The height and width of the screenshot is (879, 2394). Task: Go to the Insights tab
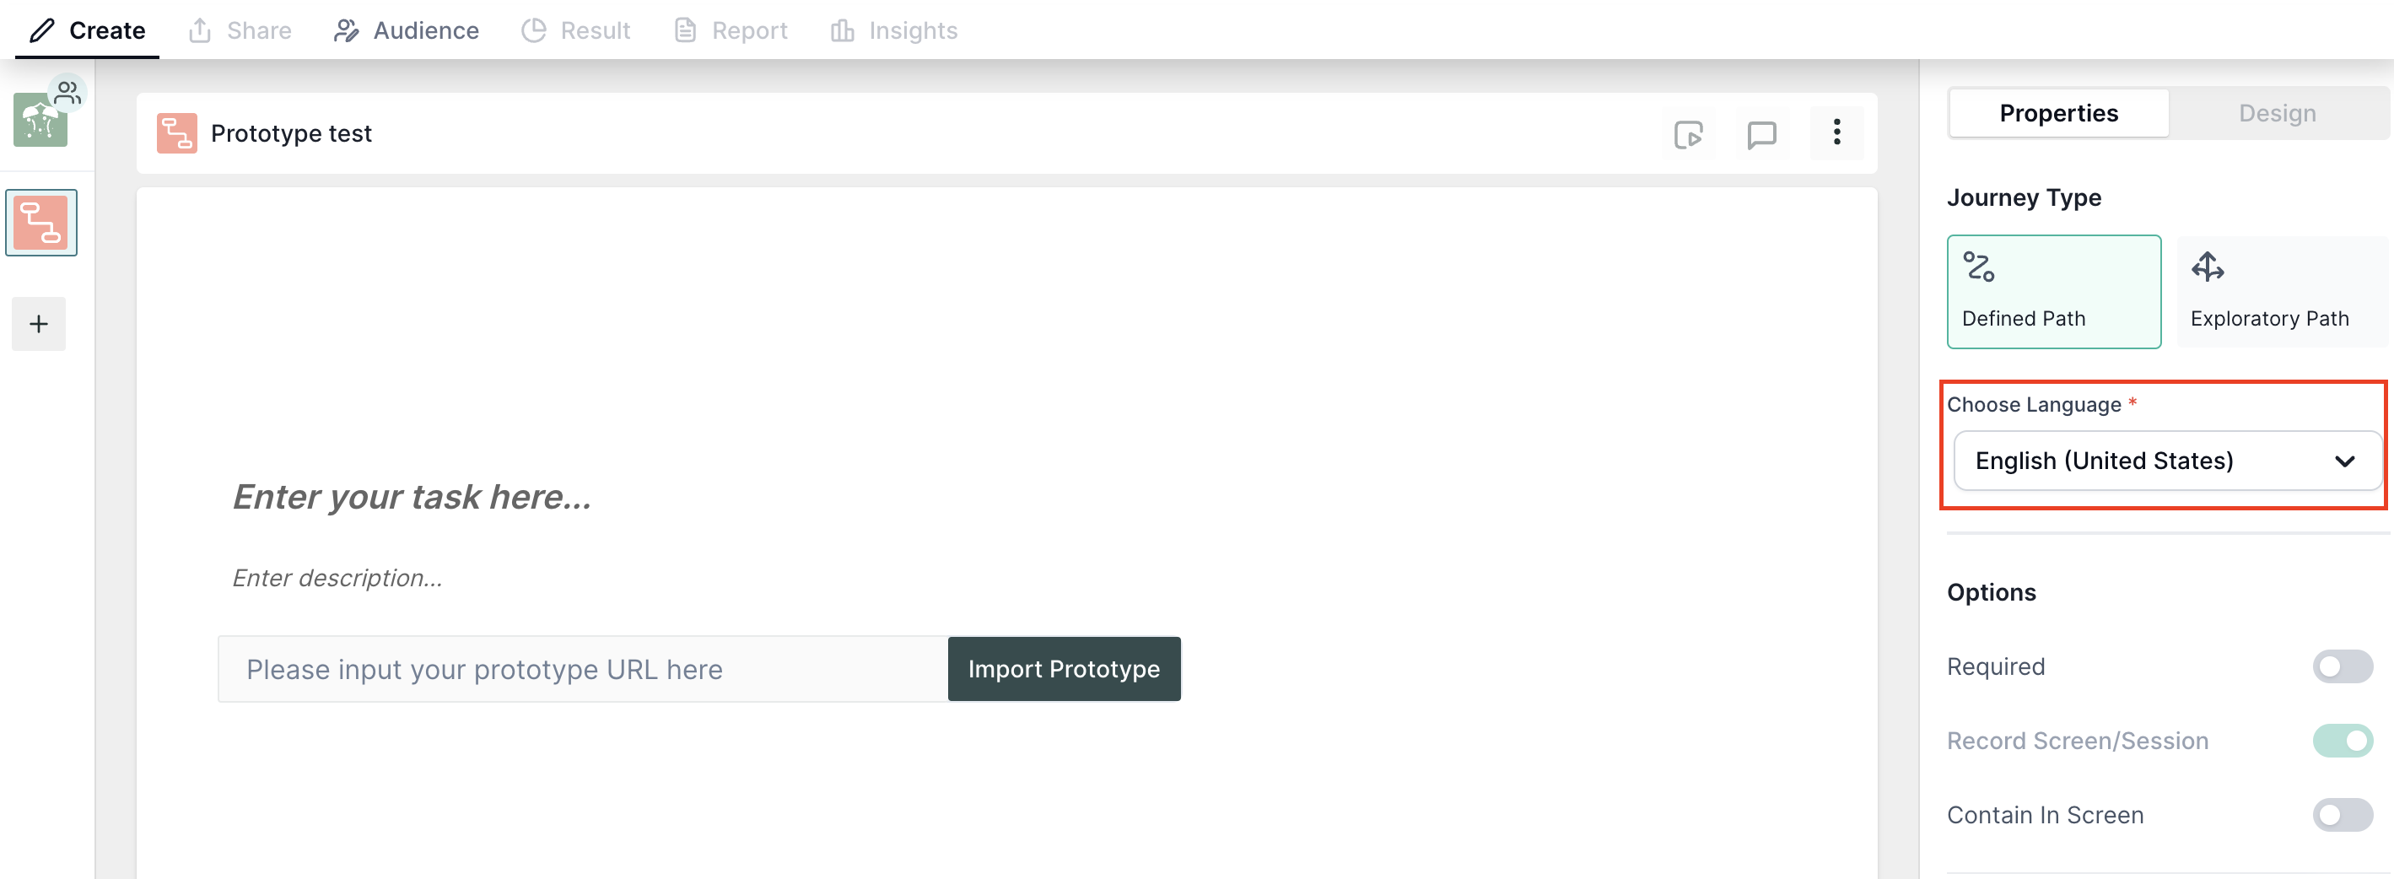tap(893, 30)
